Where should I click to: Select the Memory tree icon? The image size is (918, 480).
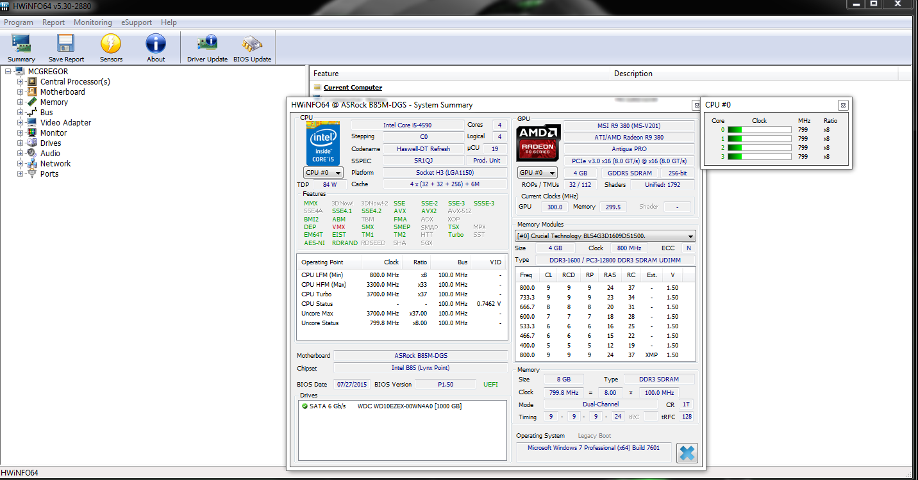click(x=32, y=102)
